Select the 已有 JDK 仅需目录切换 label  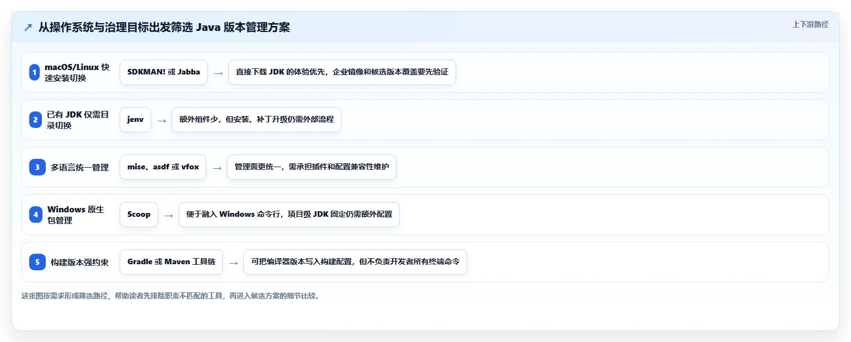[x=78, y=120]
